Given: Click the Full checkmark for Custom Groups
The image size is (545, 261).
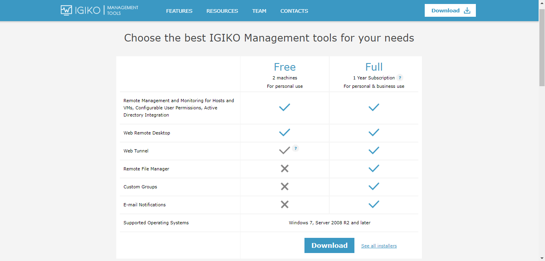Looking at the screenshot, I should [x=374, y=186].
